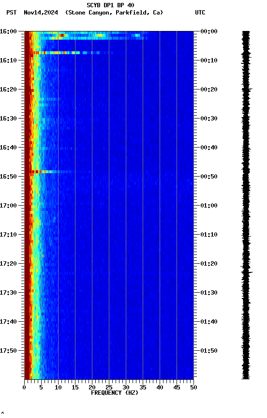This screenshot has height=418, width=267.
Task: Click the PST time label '17:20'
Action: click(8, 264)
